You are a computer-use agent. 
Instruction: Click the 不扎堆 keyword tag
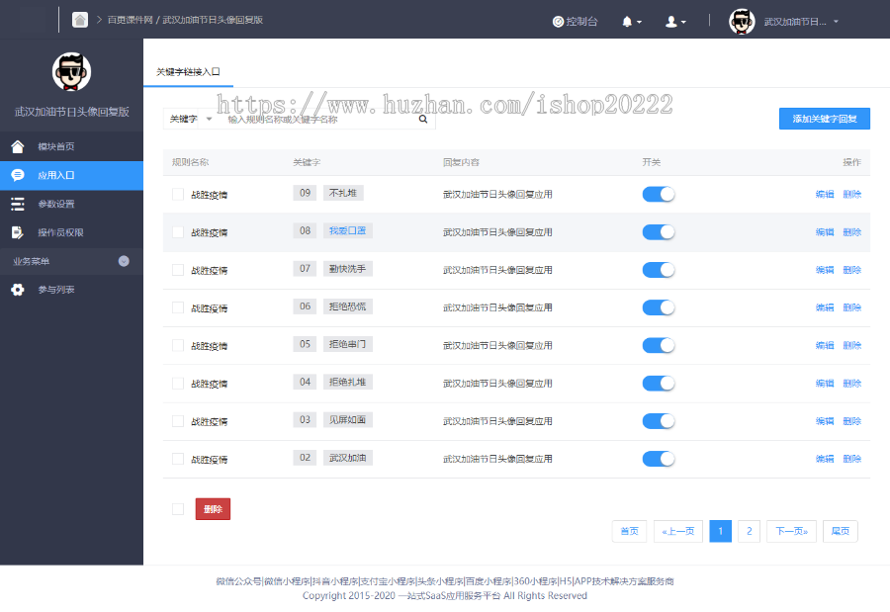pos(343,193)
